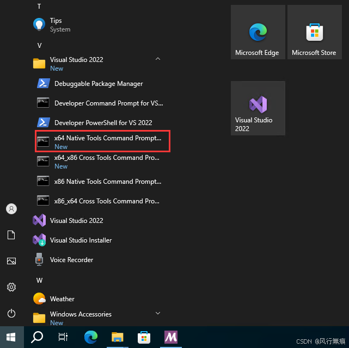Screen dimensions: 349x348
Task: Open Settings gear in Start sidebar
Action: (x=11, y=287)
